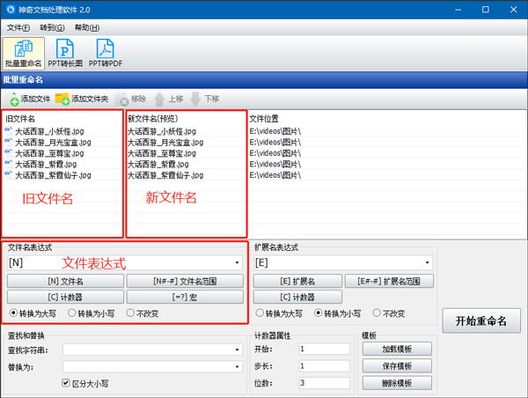
Task: Click extension [C] 计数器 button
Action: point(297,297)
